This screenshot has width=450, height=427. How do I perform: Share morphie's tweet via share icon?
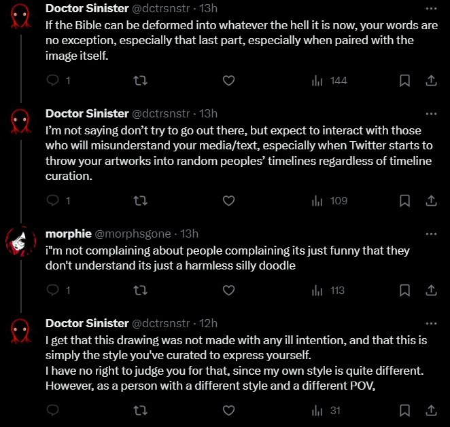pyautogui.click(x=431, y=291)
